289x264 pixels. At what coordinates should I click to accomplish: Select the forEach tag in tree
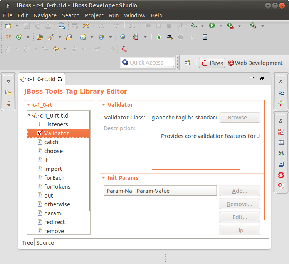(x=54, y=178)
